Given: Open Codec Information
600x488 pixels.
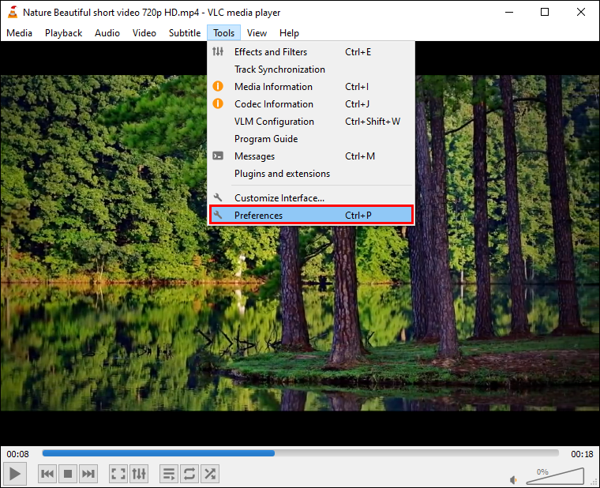Looking at the screenshot, I should click(x=311, y=104).
